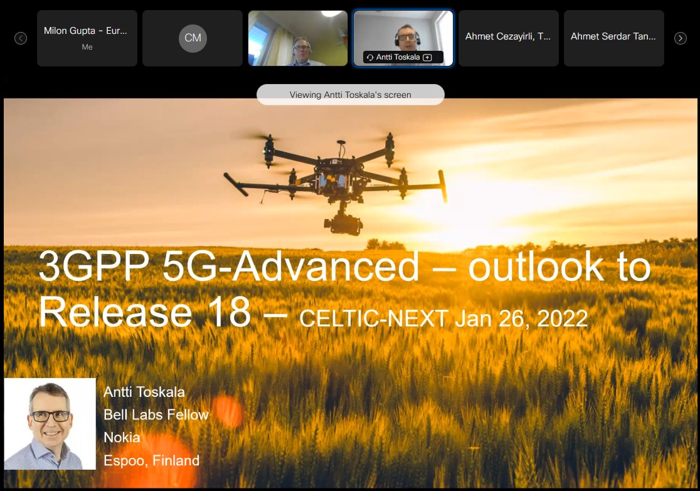Click 'Antti Toskala' name on slide
Viewport: 700px width, 491px height.
pyautogui.click(x=144, y=392)
